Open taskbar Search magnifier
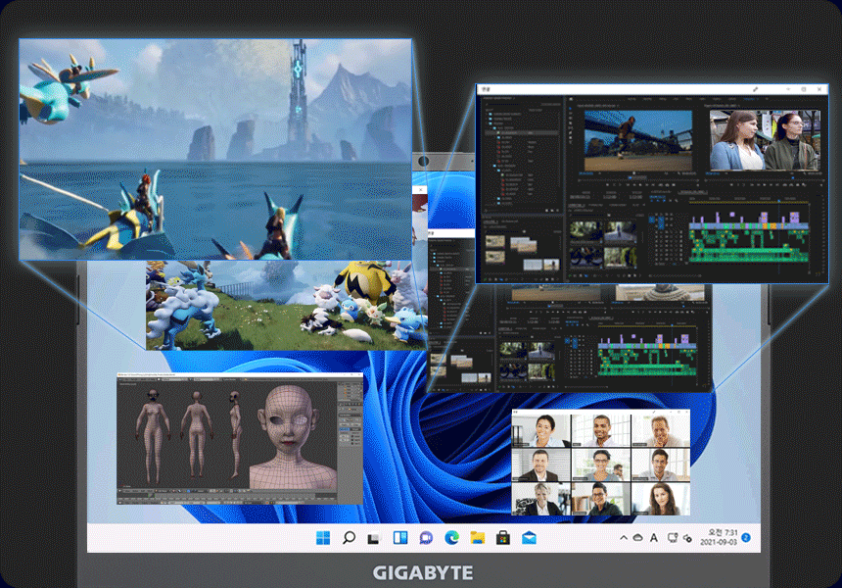The width and height of the screenshot is (842, 588). pos(349,537)
